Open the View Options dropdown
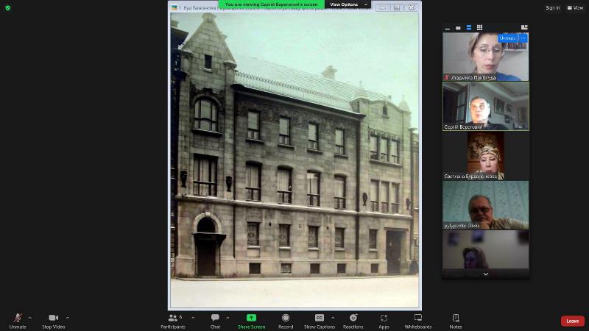This screenshot has height=331, width=589. pos(348,4)
